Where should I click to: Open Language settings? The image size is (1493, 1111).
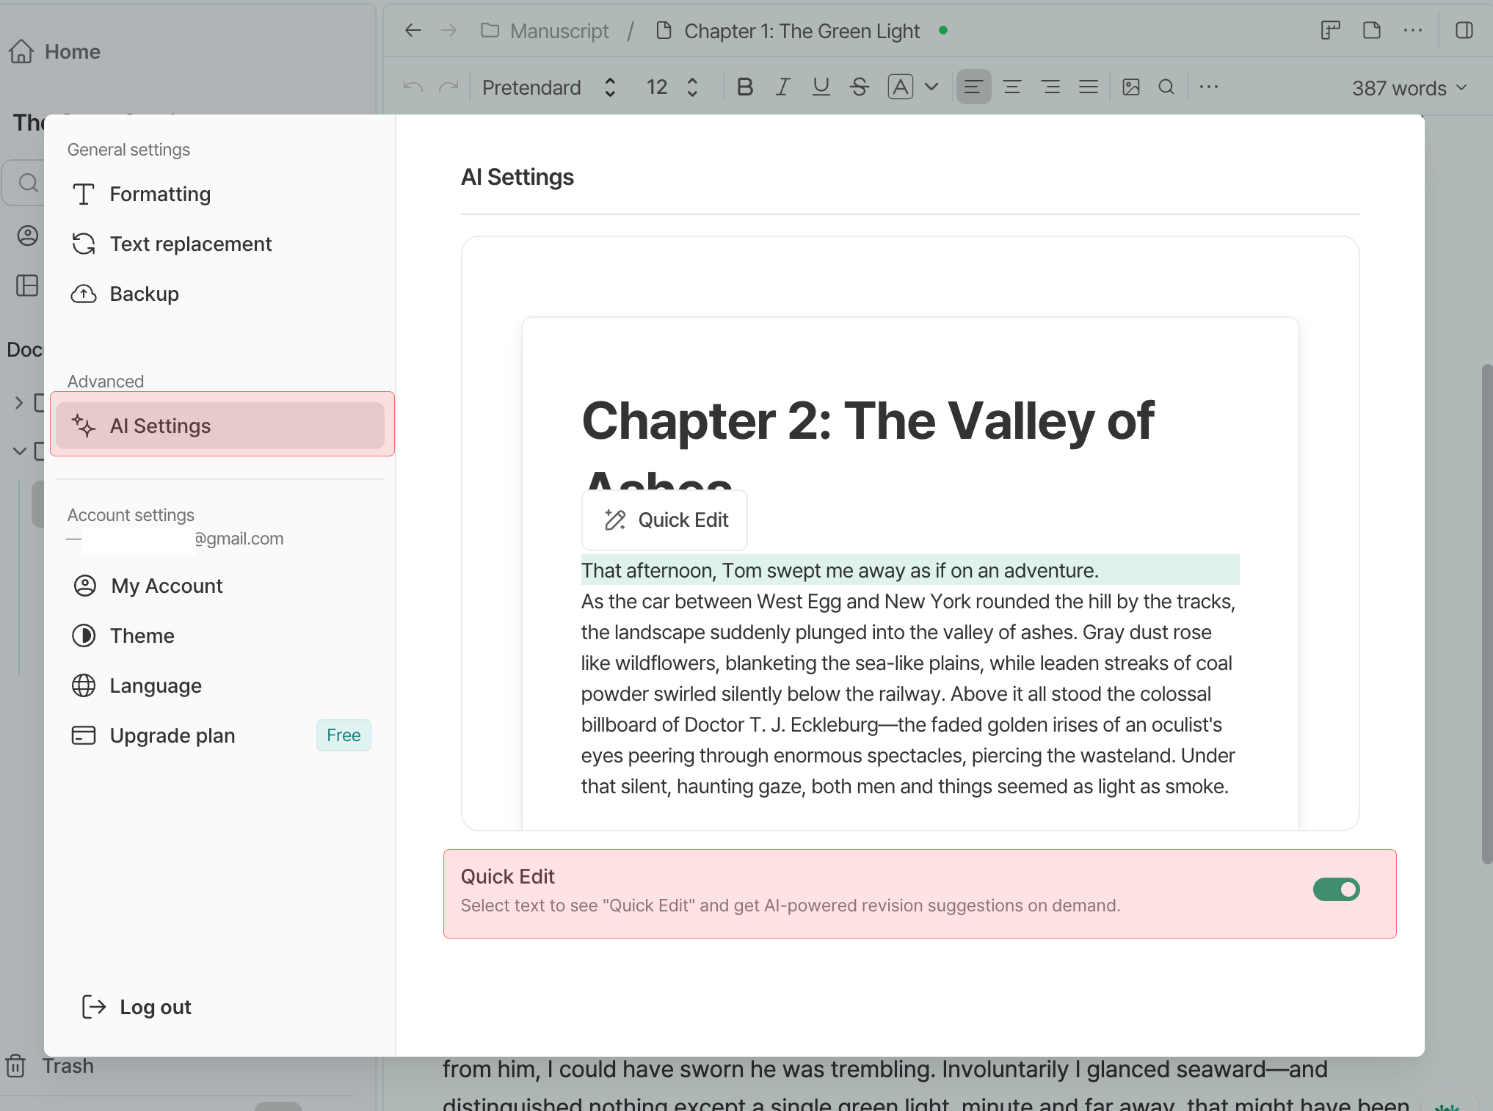[x=220, y=685]
